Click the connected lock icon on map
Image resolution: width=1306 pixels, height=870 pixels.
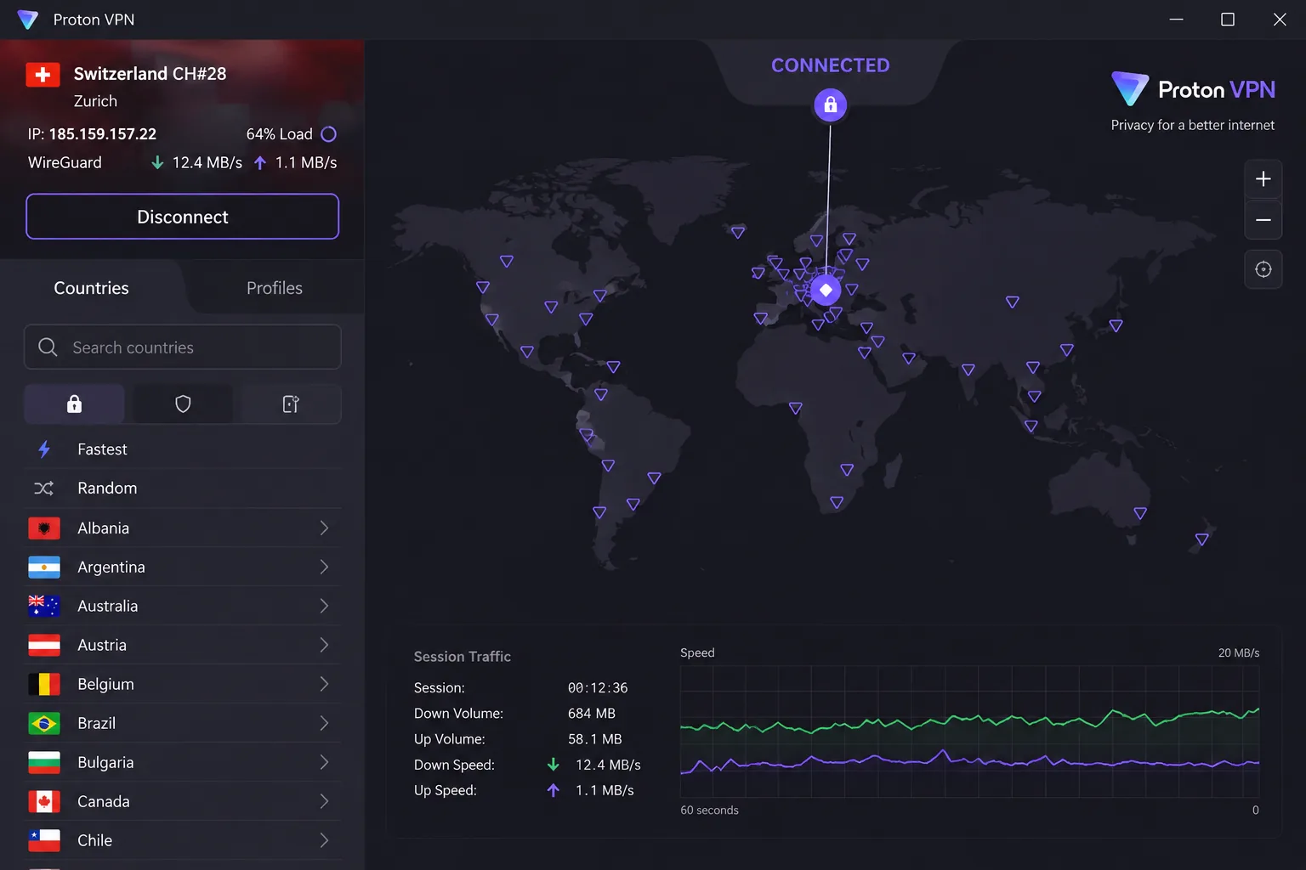pyautogui.click(x=831, y=105)
